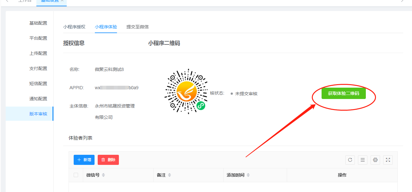412x192 pixels.
Task: Sort by 微信号 column arrows
Action: (x=103, y=175)
